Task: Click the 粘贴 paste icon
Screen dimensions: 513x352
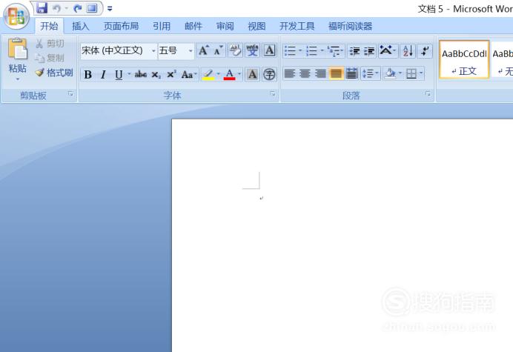Action: pyautogui.click(x=18, y=49)
